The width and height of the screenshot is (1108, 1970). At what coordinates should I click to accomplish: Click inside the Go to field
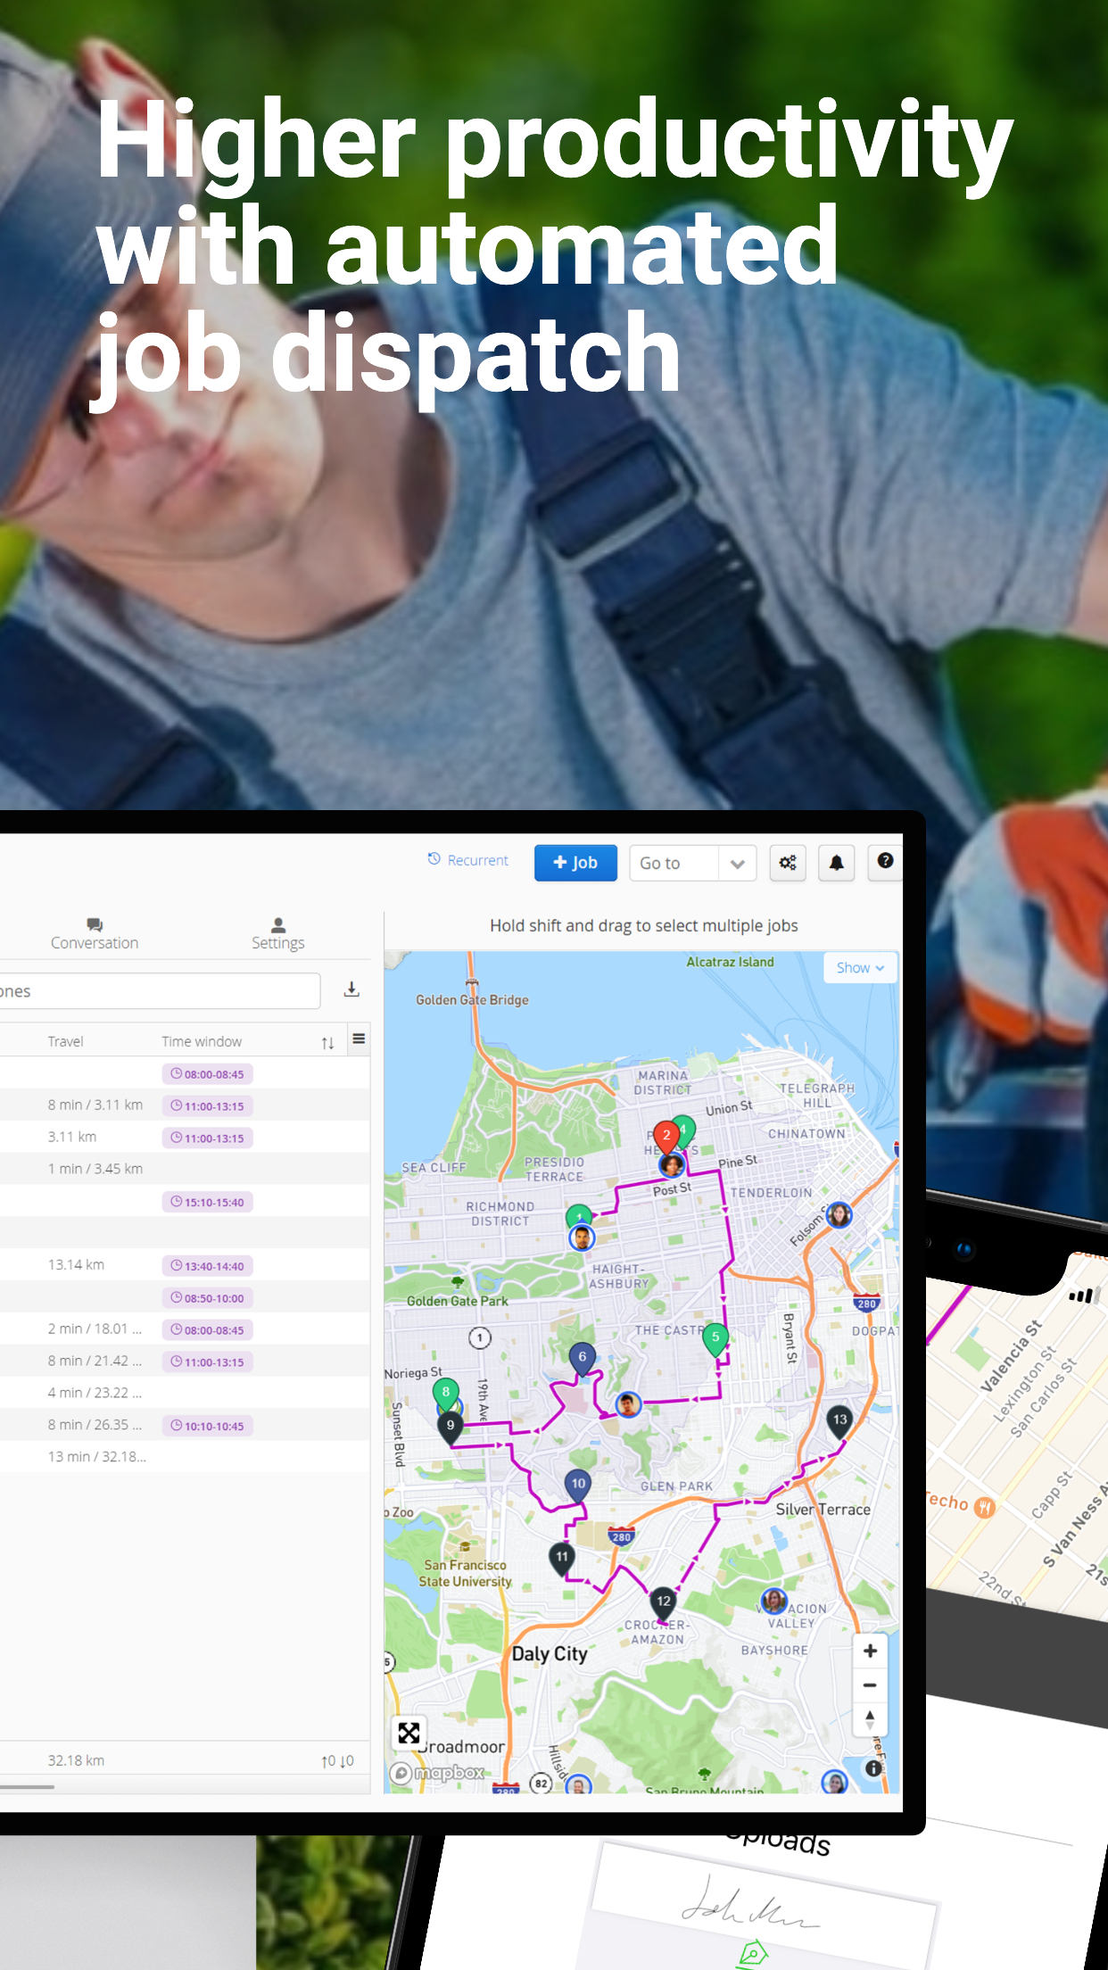tap(674, 864)
